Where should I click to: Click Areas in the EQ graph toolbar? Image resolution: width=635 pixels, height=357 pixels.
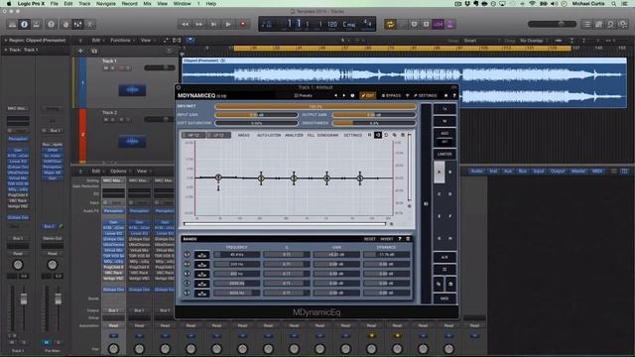click(x=243, y=135)
